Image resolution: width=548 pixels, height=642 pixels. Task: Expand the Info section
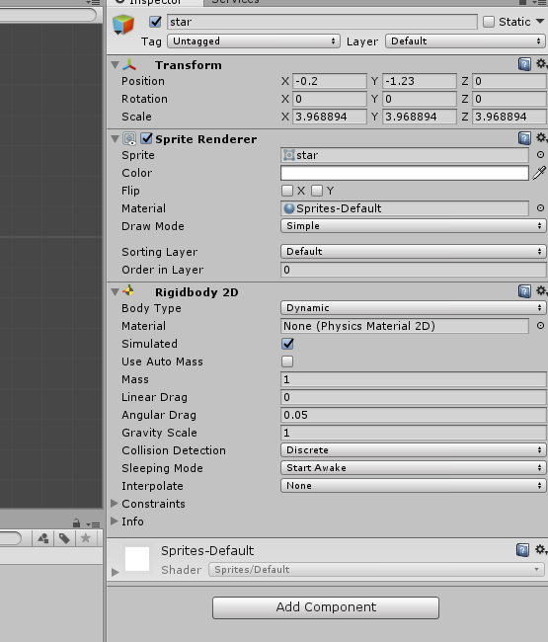pos(115,521)
